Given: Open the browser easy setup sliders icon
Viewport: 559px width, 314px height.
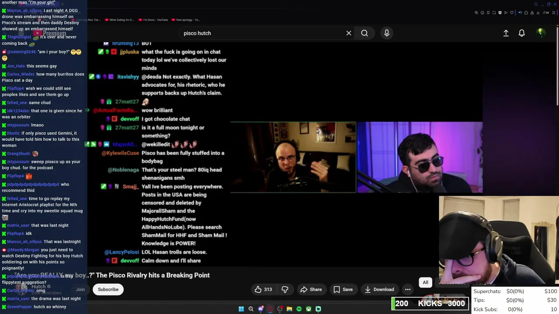Looking at the screenshot, I should (x=554, y=13).
